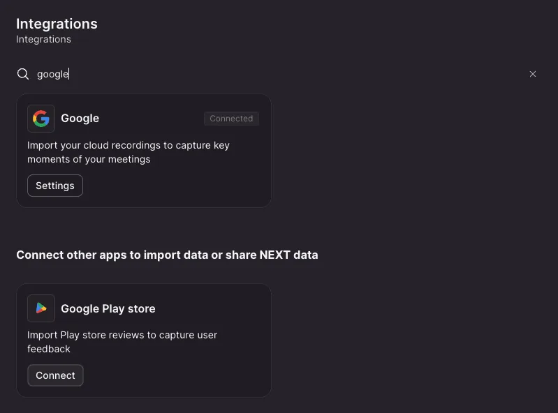Image resolution: width=558 pixels, height=413 pixels.
Task: Click the Connect other apps section heading
Action: [x=167, y=255]
